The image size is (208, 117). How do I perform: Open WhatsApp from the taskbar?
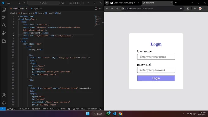click(x=108, y=114)
